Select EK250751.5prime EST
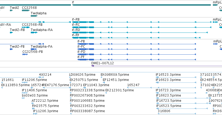Image resolution: width=222 pixels, height=115 pixels. click(x=84, y=80)
